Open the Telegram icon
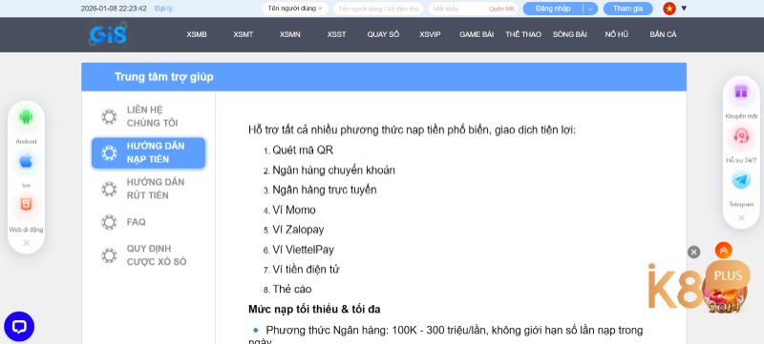Viewport: 764px width, 344px height. pos(741,180)
